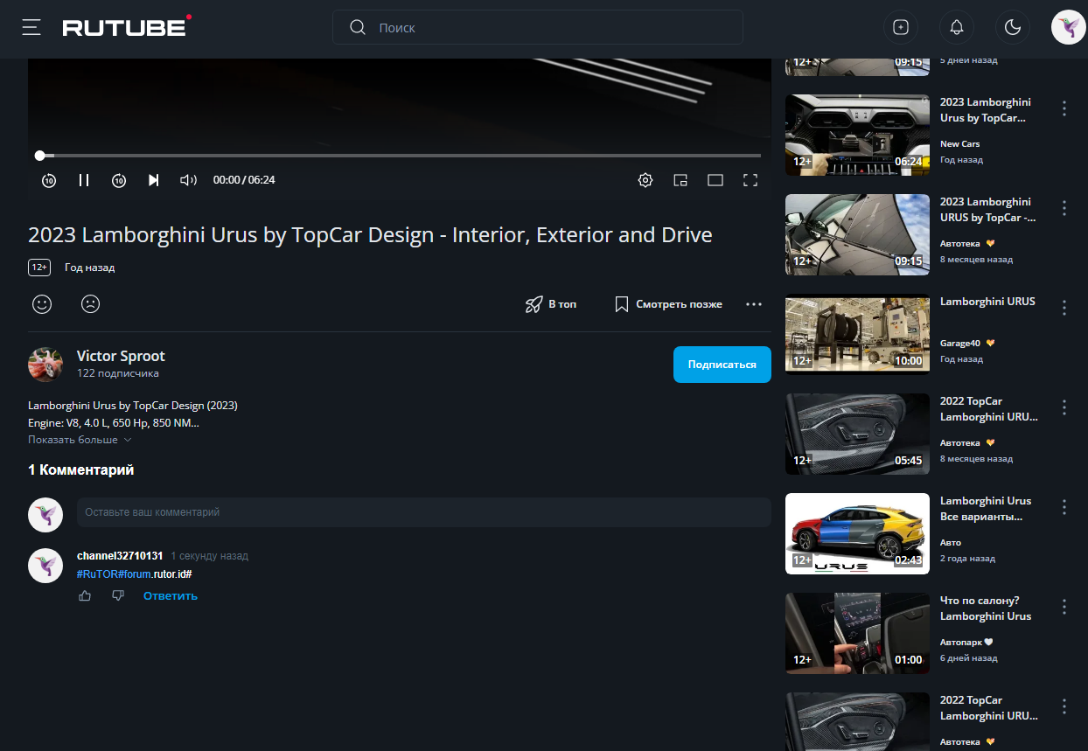
Task: Open the profile avatar menu in header
Action: coord(1069,27)
